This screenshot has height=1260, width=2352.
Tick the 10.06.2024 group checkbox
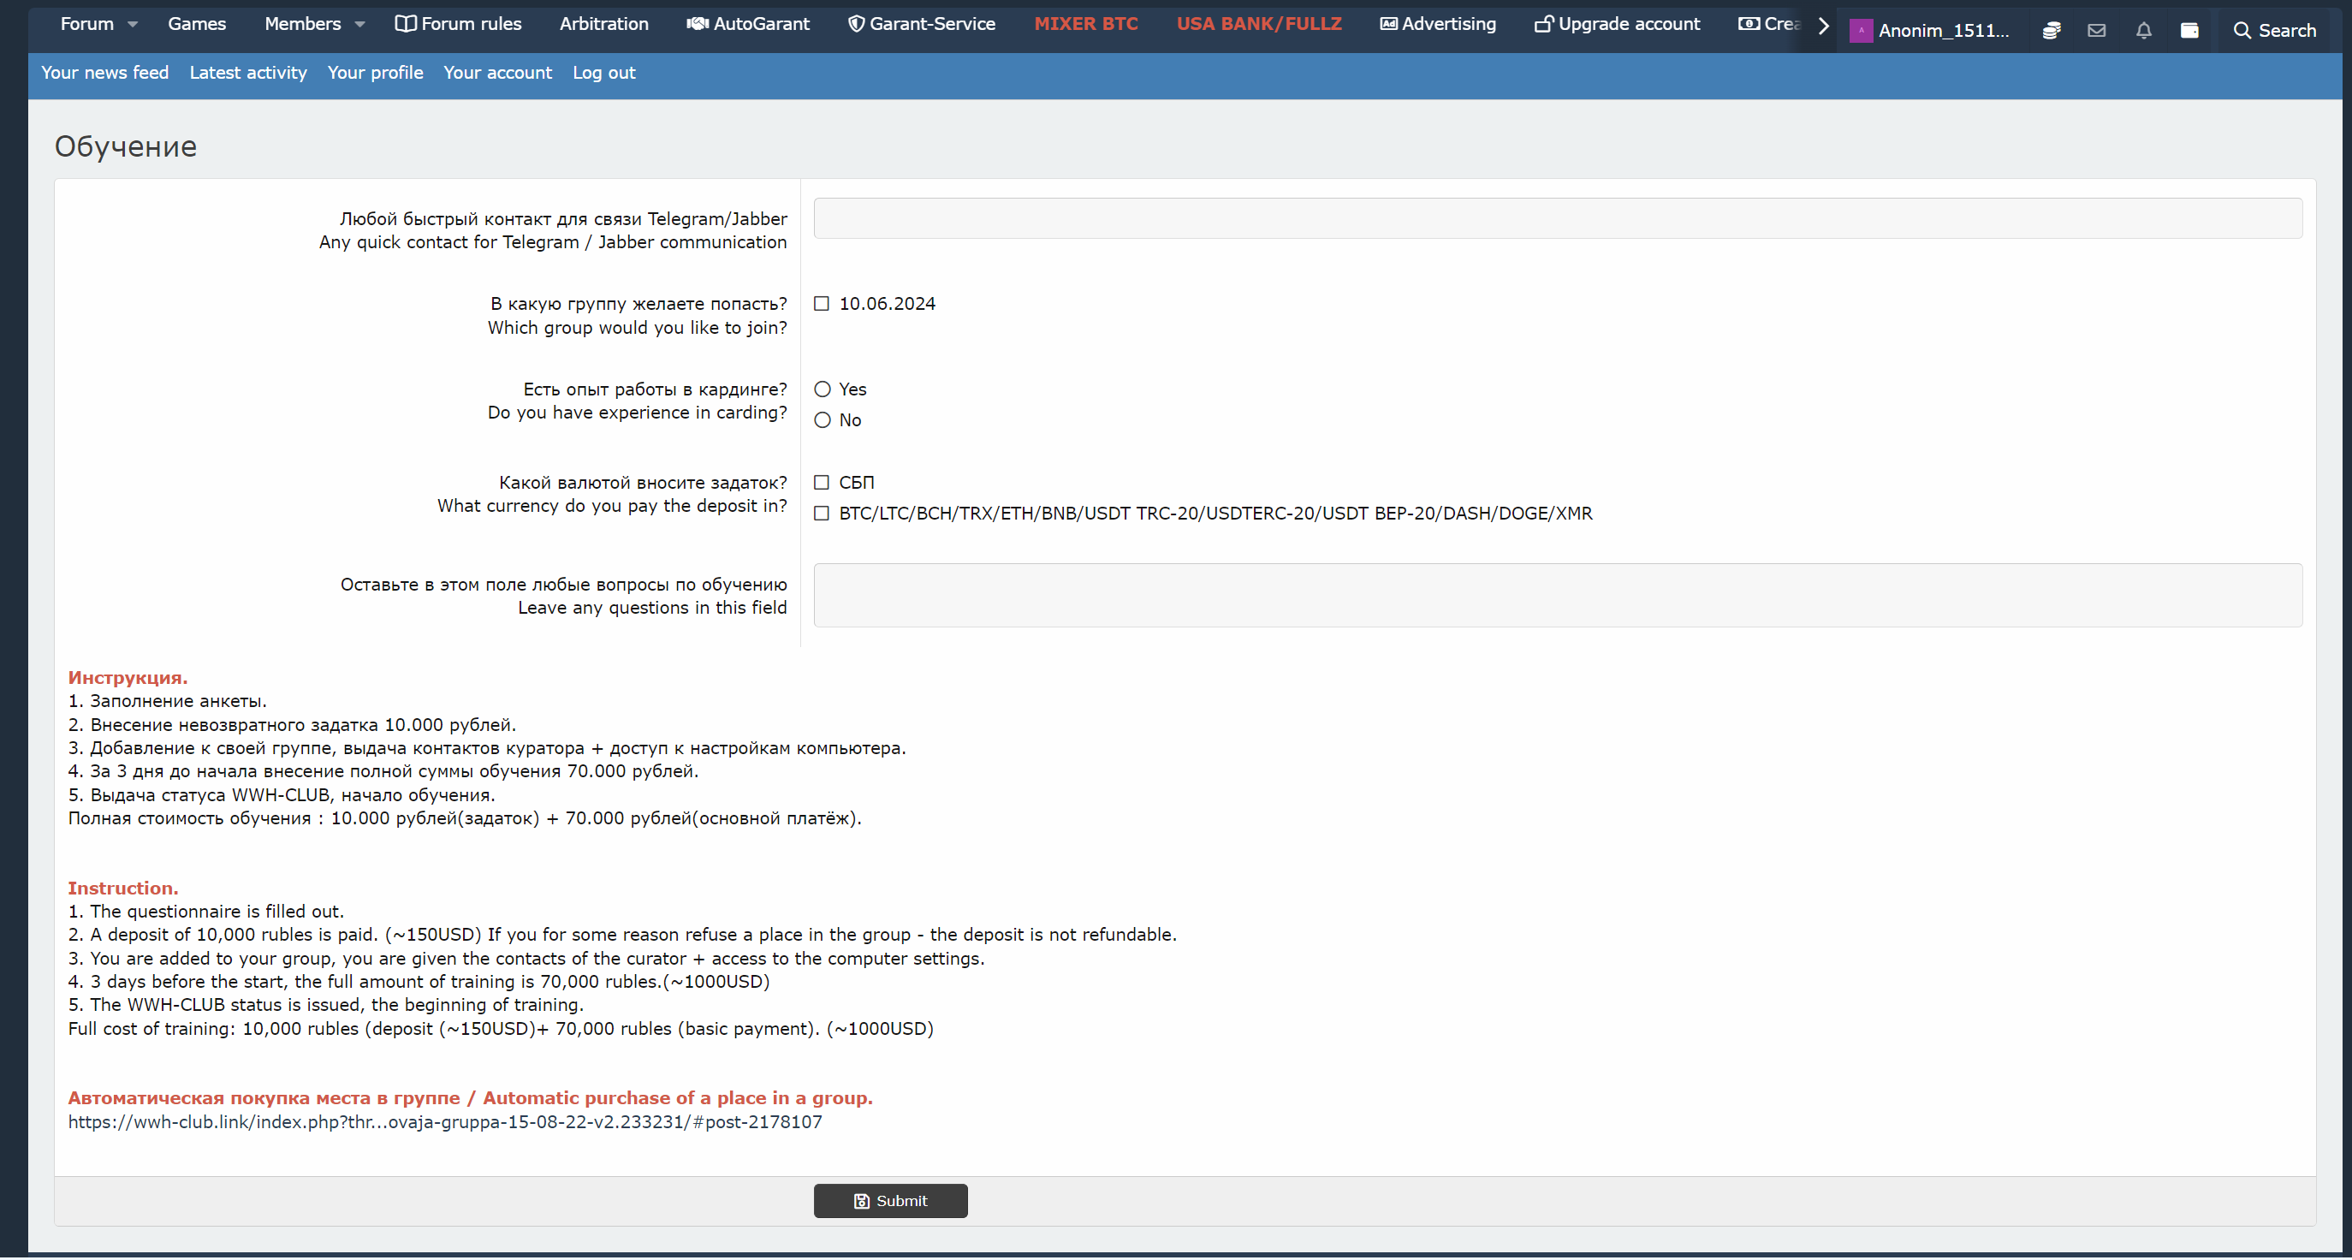pos(822,303)
